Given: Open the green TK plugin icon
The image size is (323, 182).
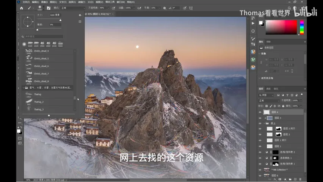Looking at the screenshot, I should click(253, 60).
